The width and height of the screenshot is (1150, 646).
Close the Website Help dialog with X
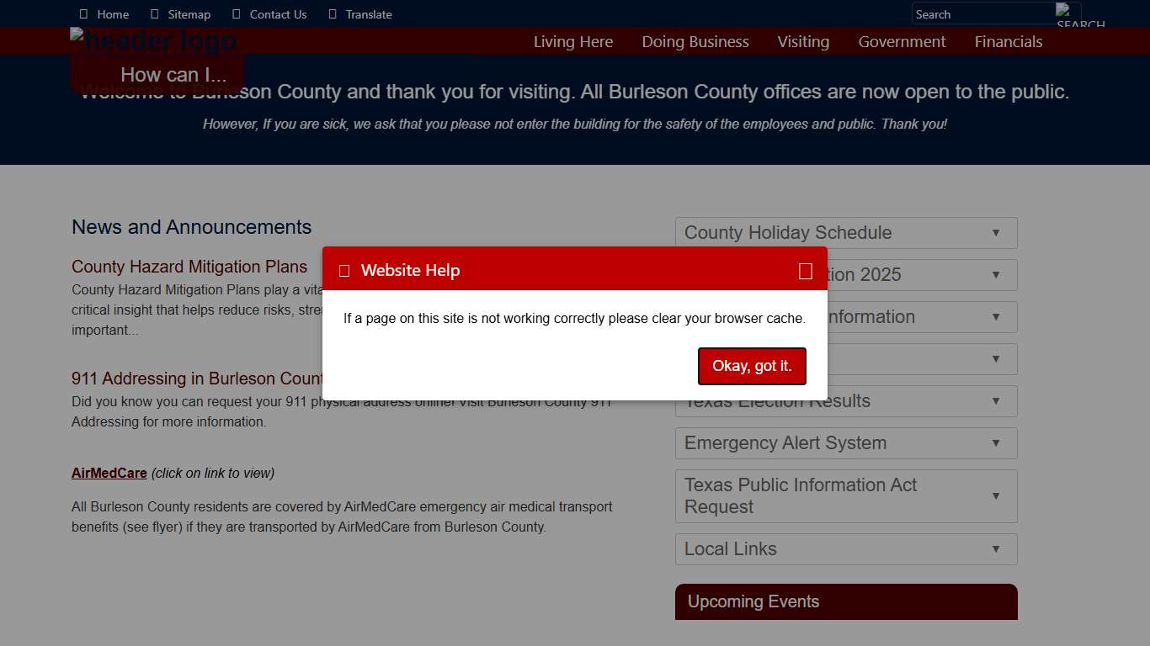click(x=805, y=271)
